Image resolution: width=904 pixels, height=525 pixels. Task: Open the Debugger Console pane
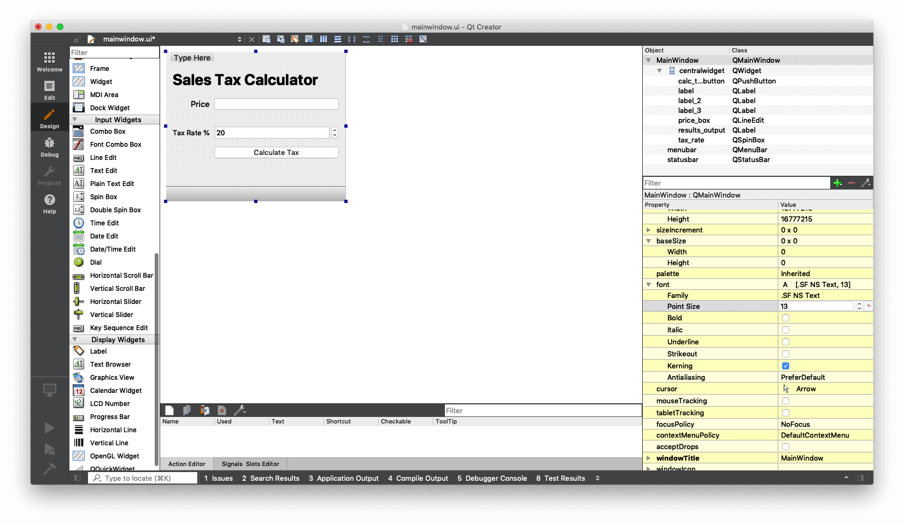pos(492,479)
